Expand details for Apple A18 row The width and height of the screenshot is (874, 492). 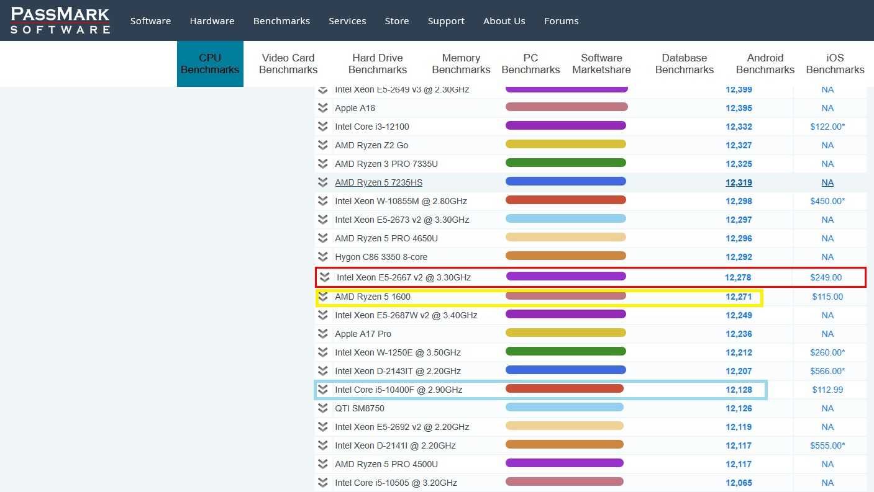(322, 108)
